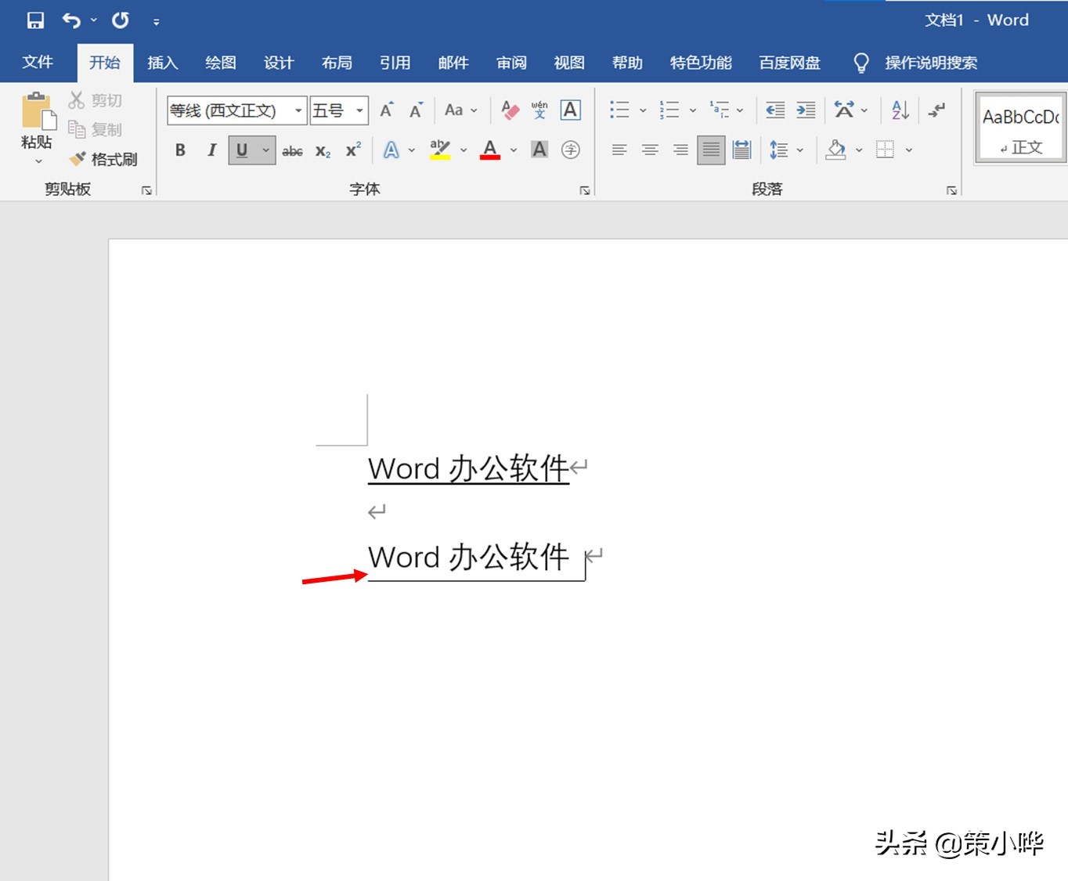Click the enclosed characters icon

coord(571,150)
